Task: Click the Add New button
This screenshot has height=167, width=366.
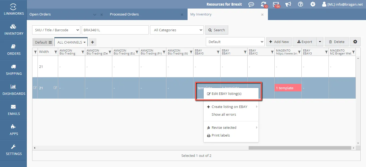Action: click(279, 42)
